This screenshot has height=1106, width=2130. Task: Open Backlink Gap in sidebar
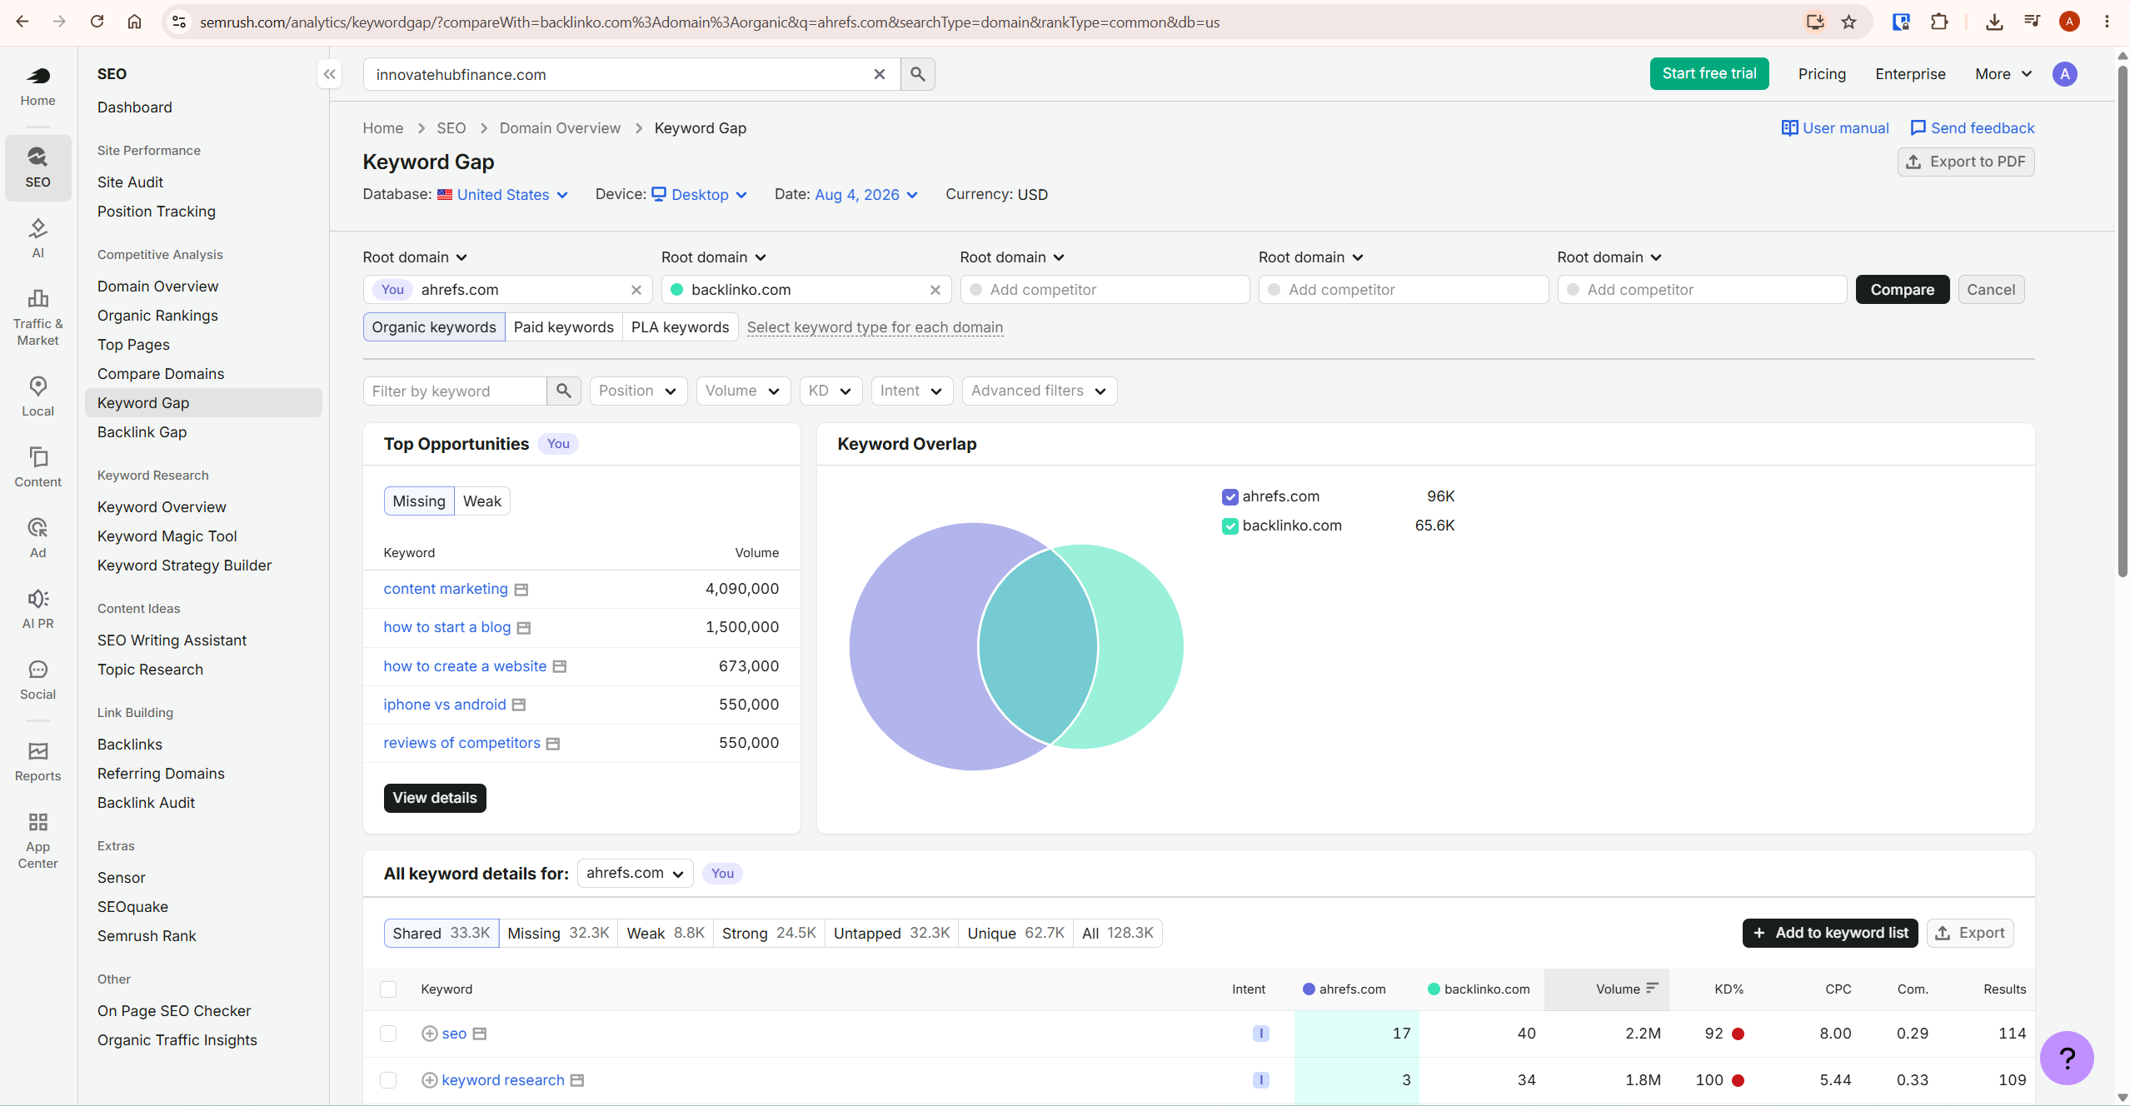pos(142,432)
